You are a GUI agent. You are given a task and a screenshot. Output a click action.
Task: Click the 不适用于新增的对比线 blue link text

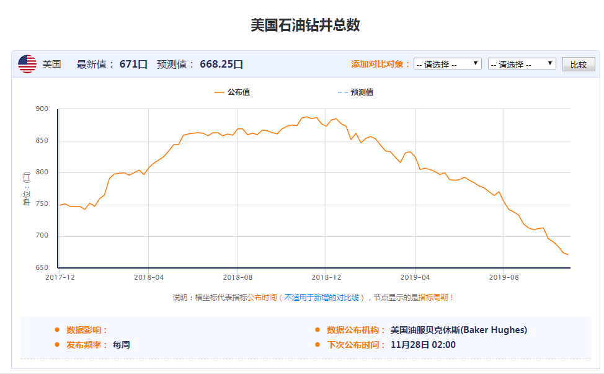322,298
